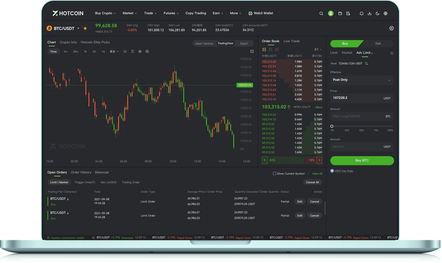Click the Web3 Wallet globe icon
Image resolution: width=442 pixels, height=263 pixels.
(250, 13)
